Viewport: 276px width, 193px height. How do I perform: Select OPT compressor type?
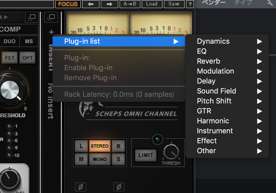coord(27,58)
